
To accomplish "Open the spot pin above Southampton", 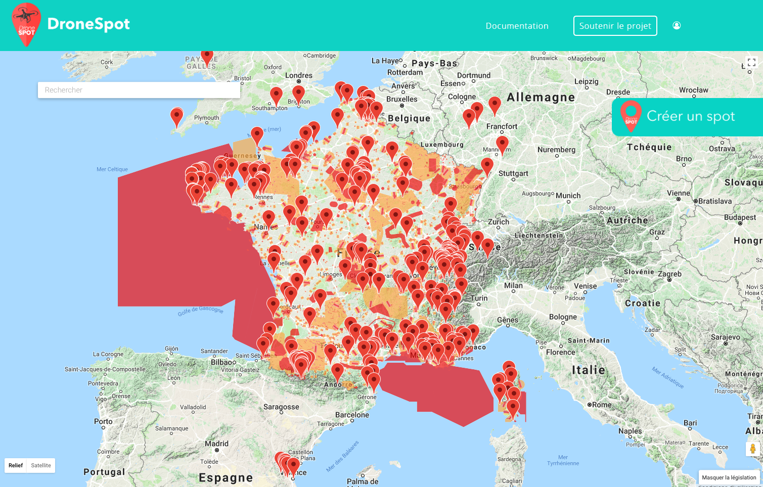I will coord(276,96).
